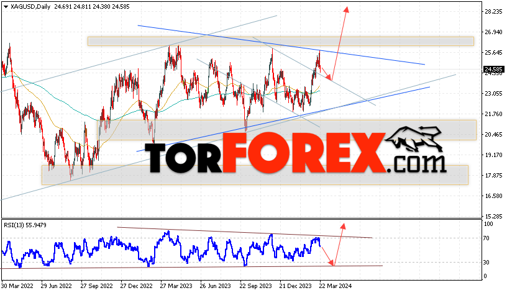The width and height of the screenshot is (507, 293).
Task: Select the 22 Sep 2023 date label
Action: click(256, 286)
